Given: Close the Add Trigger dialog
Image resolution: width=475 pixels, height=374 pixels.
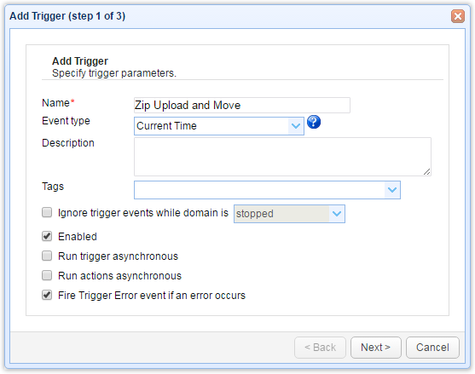Looking at the screenshot, I should click(x=457, y=16).
